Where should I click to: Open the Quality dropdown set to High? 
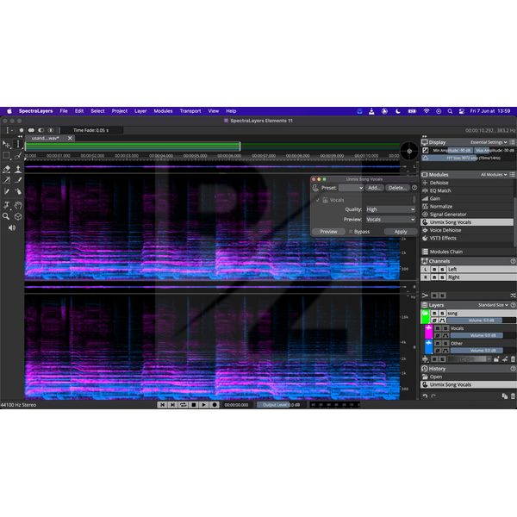click(389, 209)
